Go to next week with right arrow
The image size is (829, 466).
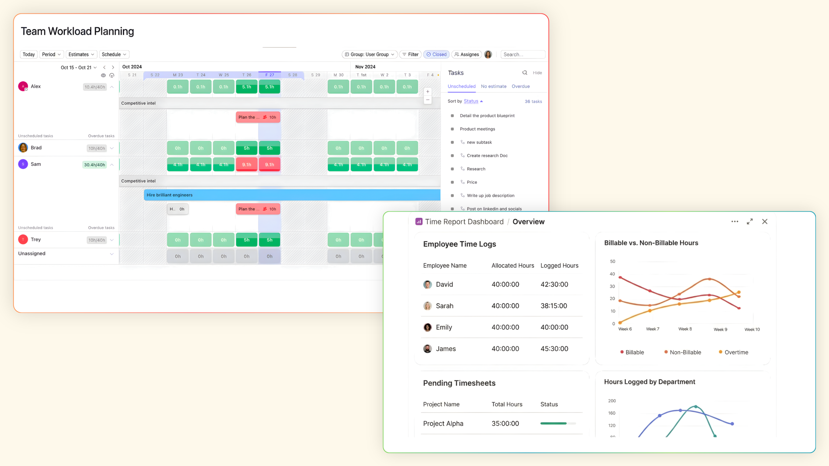pos(113,67)
